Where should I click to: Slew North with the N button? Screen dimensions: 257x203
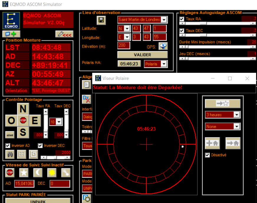[23, 109]
